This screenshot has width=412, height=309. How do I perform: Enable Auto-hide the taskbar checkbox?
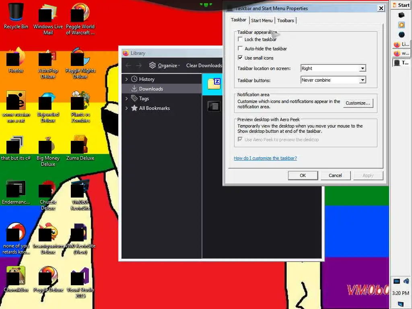(240, 48)
